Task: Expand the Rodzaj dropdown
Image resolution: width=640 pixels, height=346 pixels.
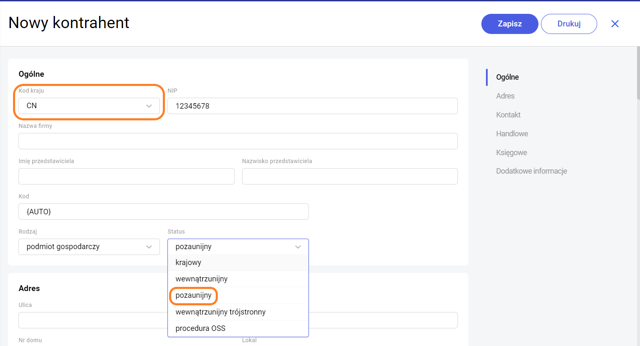Action: point(89,247)
